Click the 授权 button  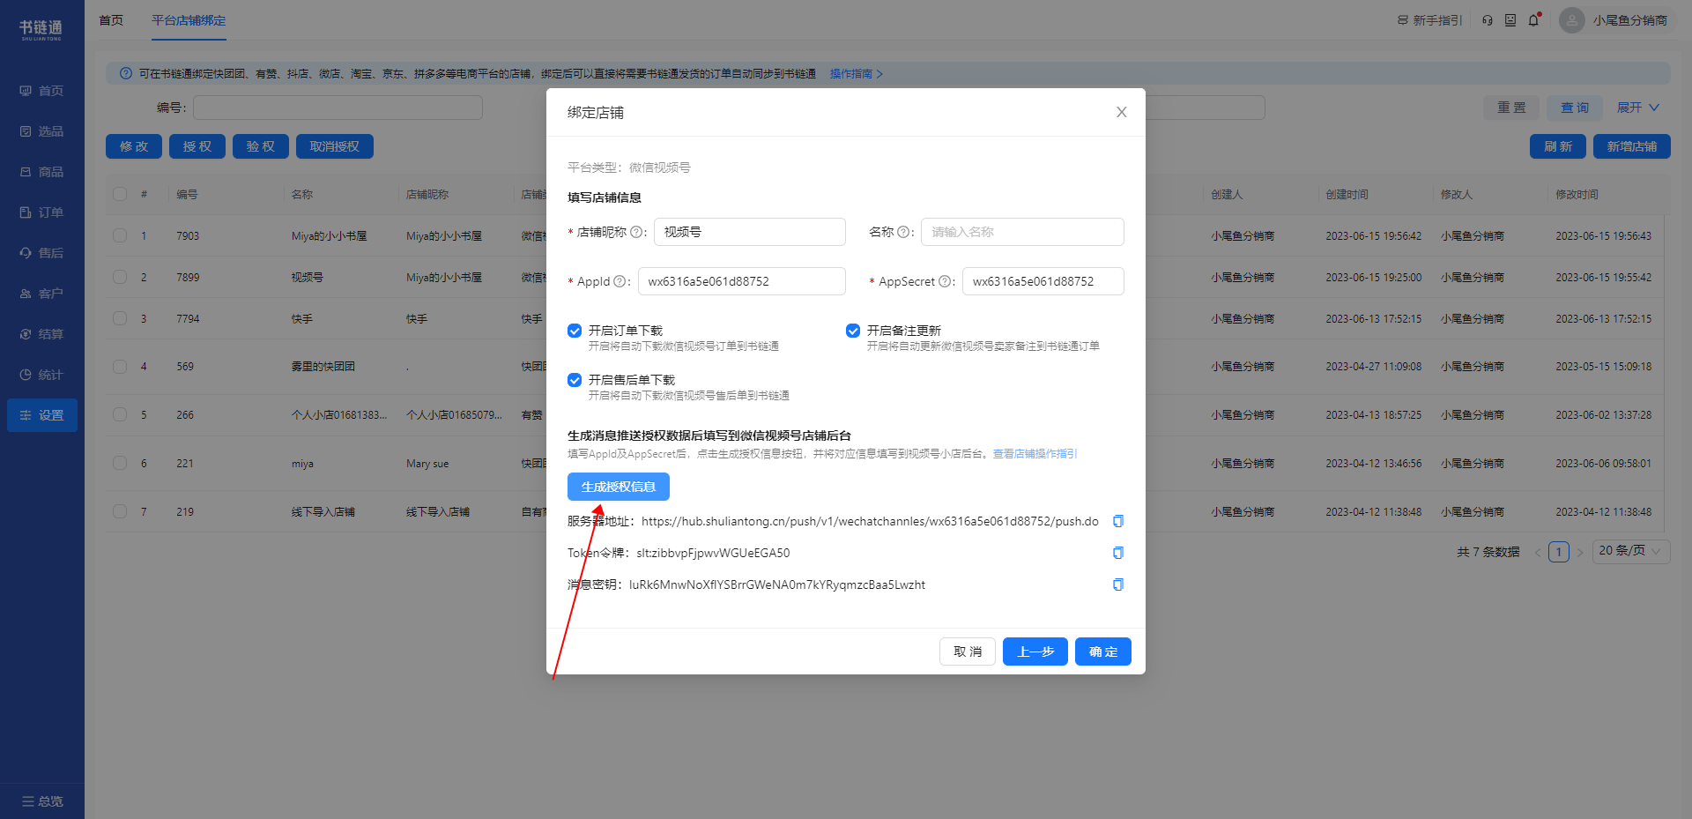tap(197, 146)
